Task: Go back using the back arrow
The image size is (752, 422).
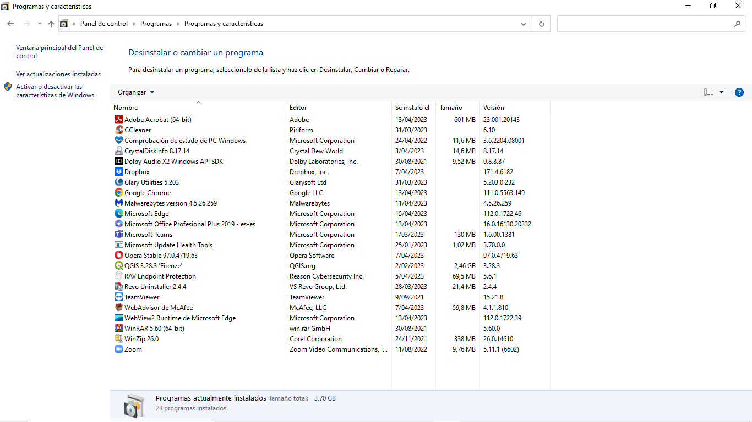Action: pos(10,24)
